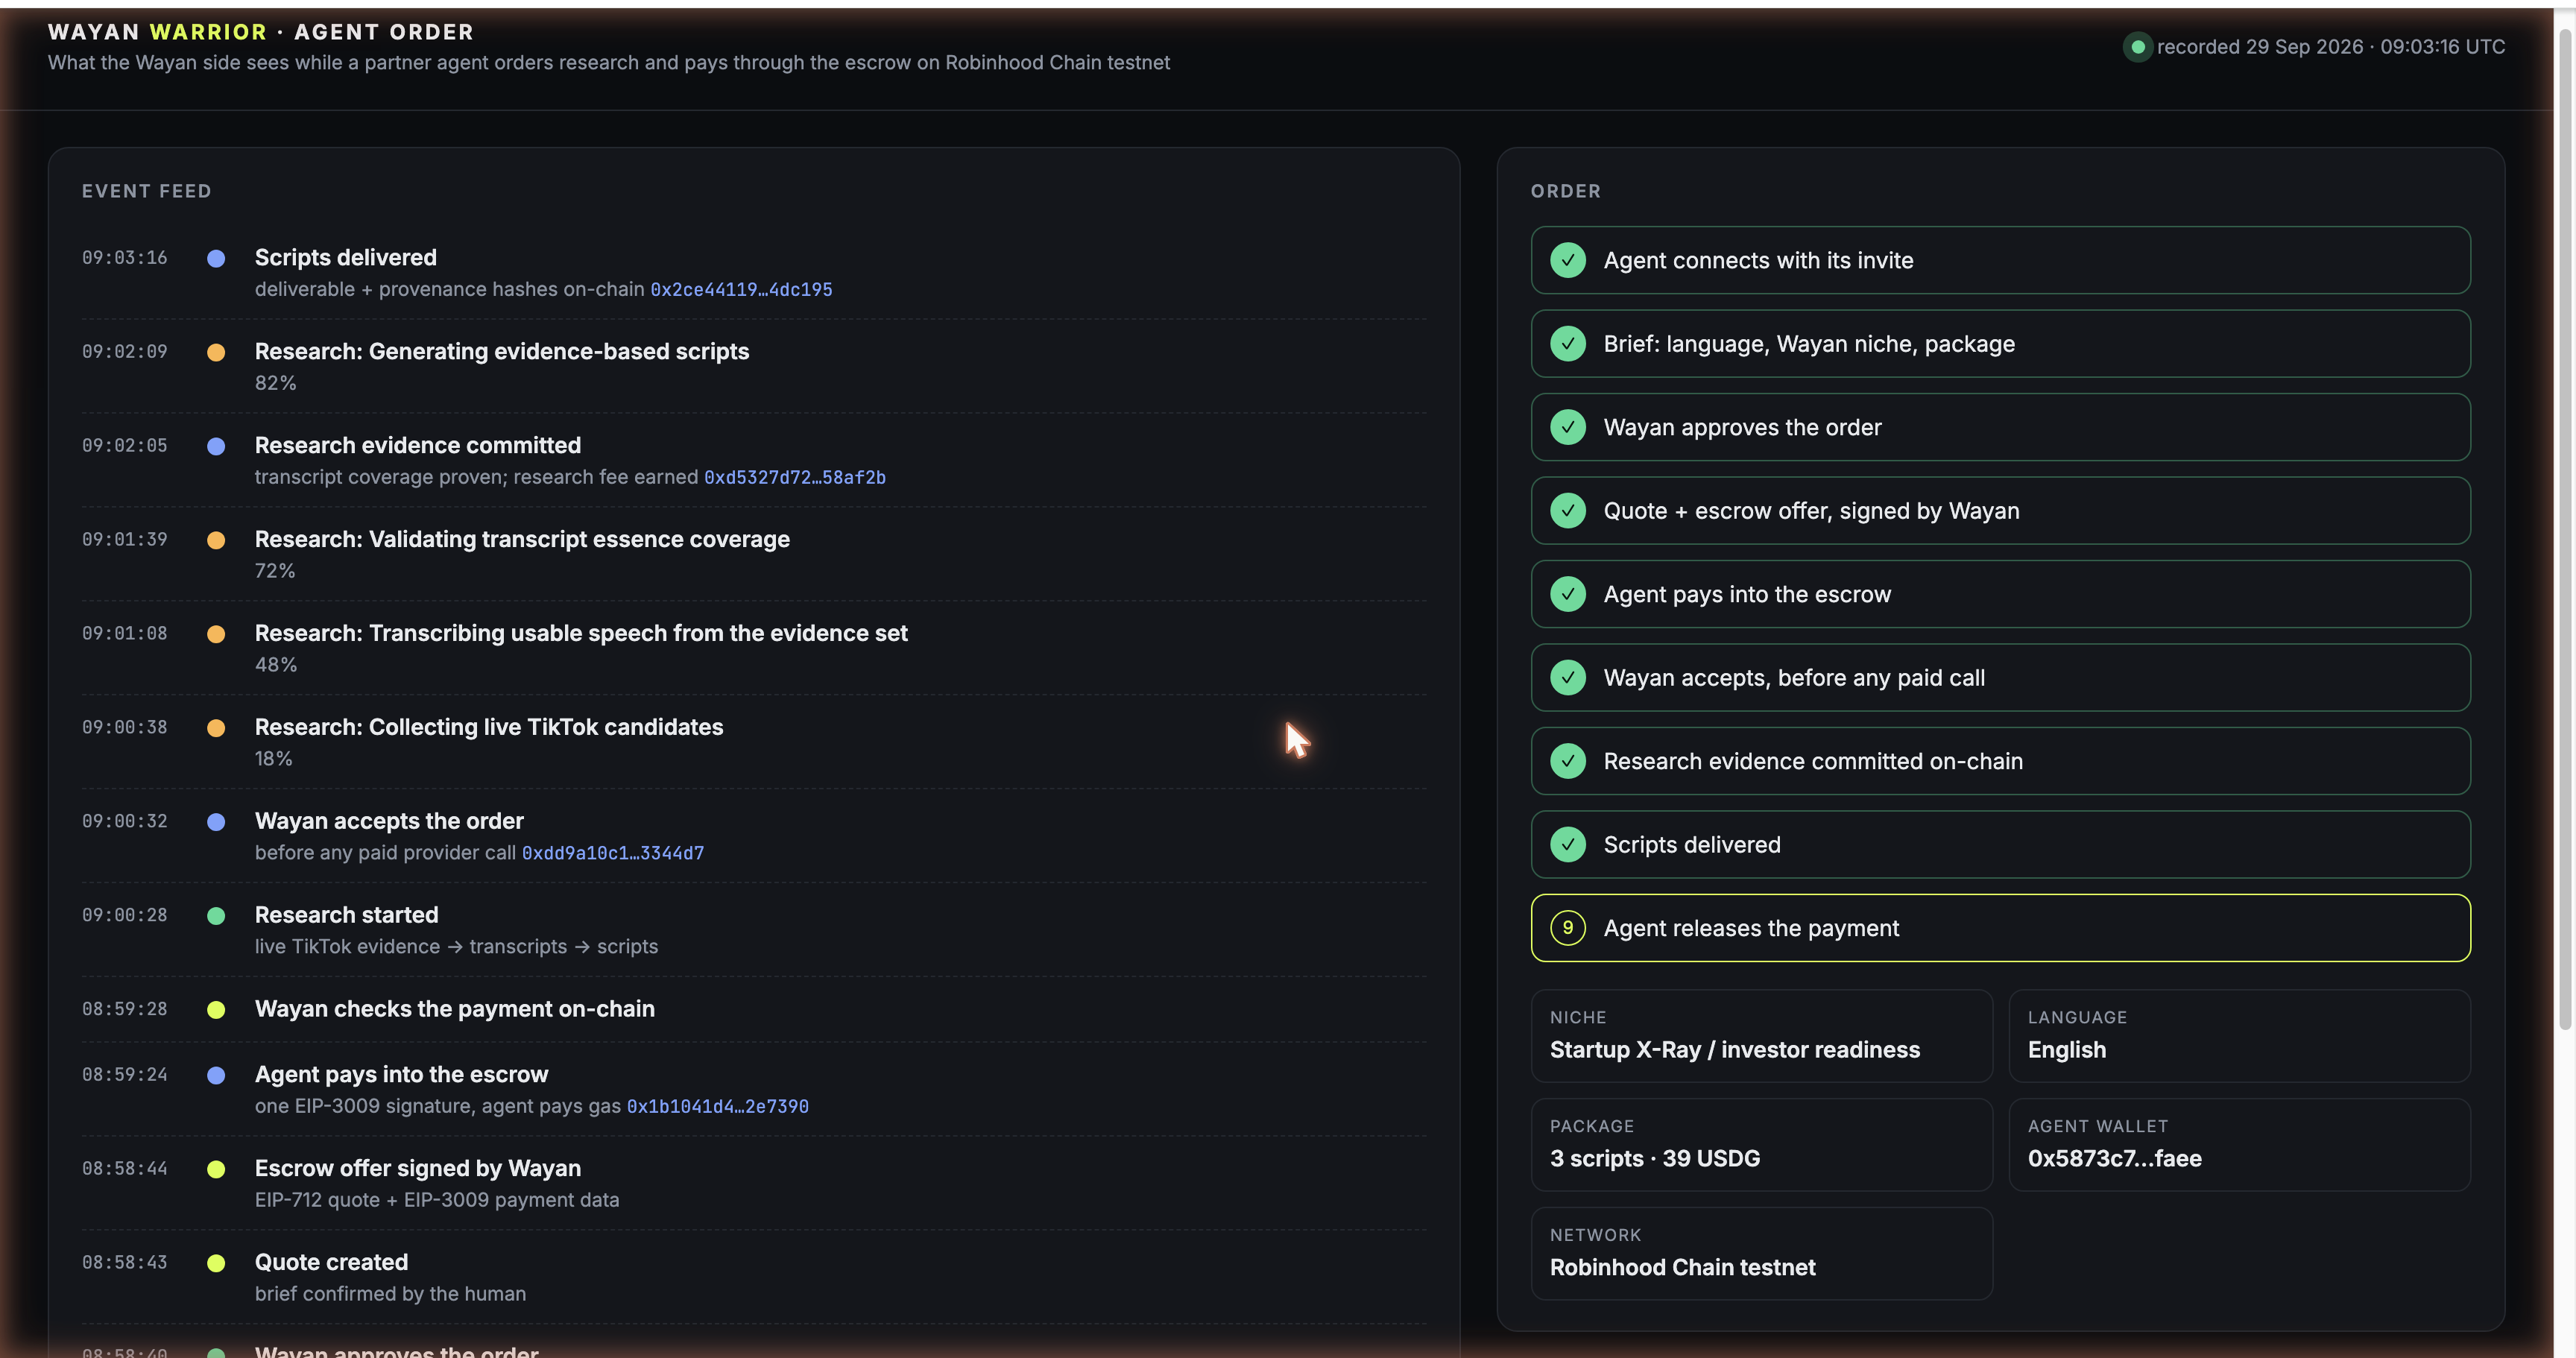Open transaction hash 0xdd9a10c1…3344d7 link
Screen dimensions: 2576x1358
coord(613,853)
